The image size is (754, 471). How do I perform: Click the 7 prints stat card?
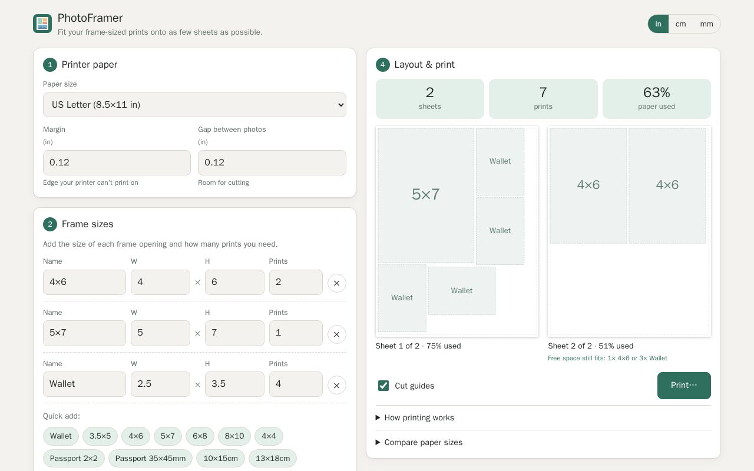(543, 99)
